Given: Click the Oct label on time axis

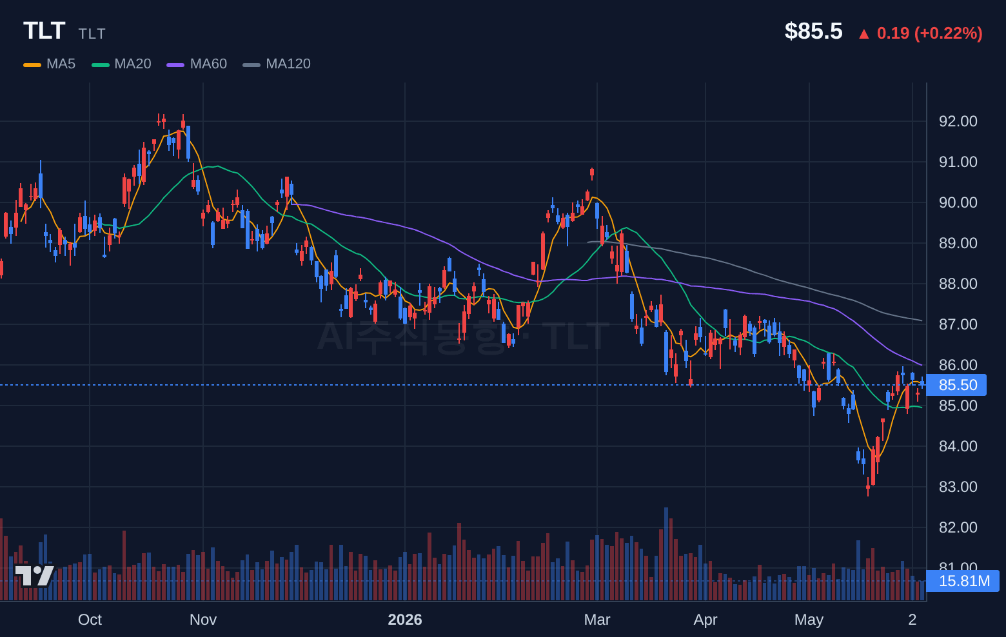Looking at the screenshot, I should [90, 620].
